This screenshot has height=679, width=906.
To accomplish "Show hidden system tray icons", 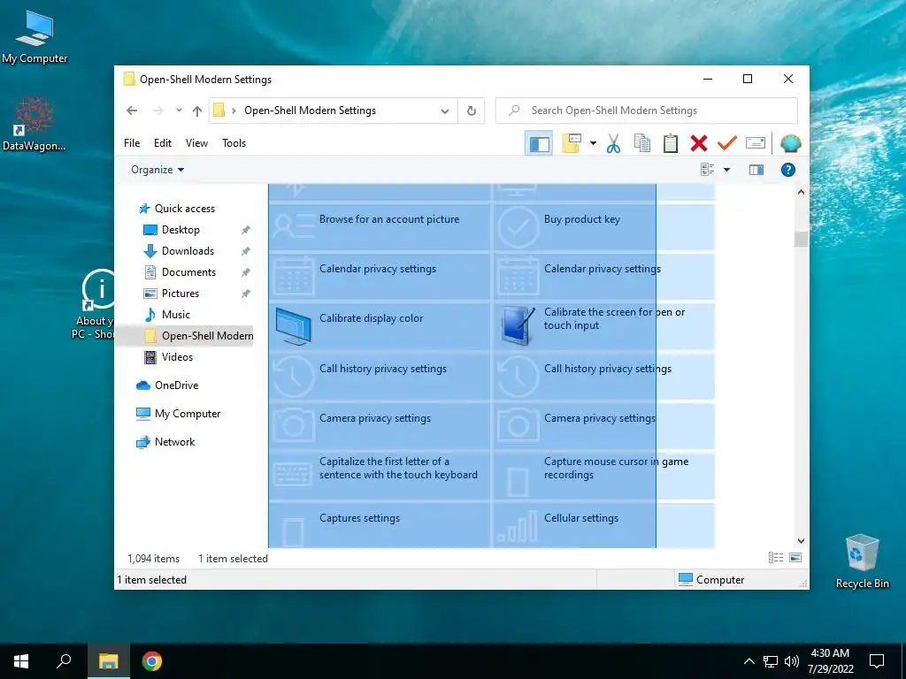I will [x=749, y=661].
